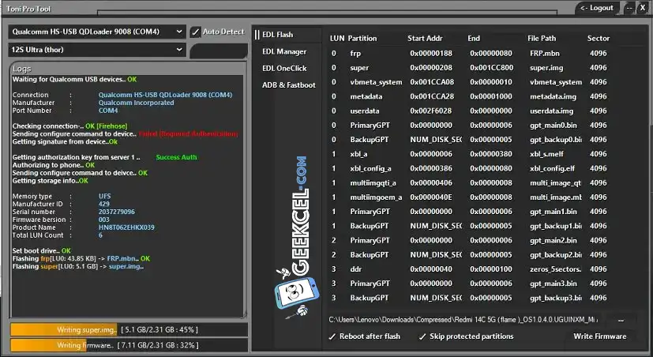Image resolution: width=653 pixels, height=357 pixels.
Task: Select the EDL OneClick tab
Action: [x=284, y=68]
